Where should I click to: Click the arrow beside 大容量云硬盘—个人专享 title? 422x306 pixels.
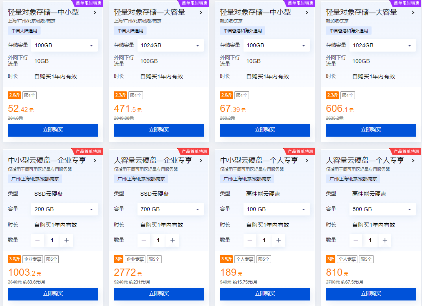click(413, 161)
